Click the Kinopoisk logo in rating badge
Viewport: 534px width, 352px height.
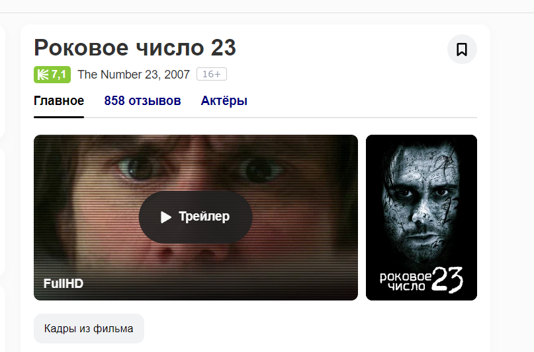tap(43, 75)
